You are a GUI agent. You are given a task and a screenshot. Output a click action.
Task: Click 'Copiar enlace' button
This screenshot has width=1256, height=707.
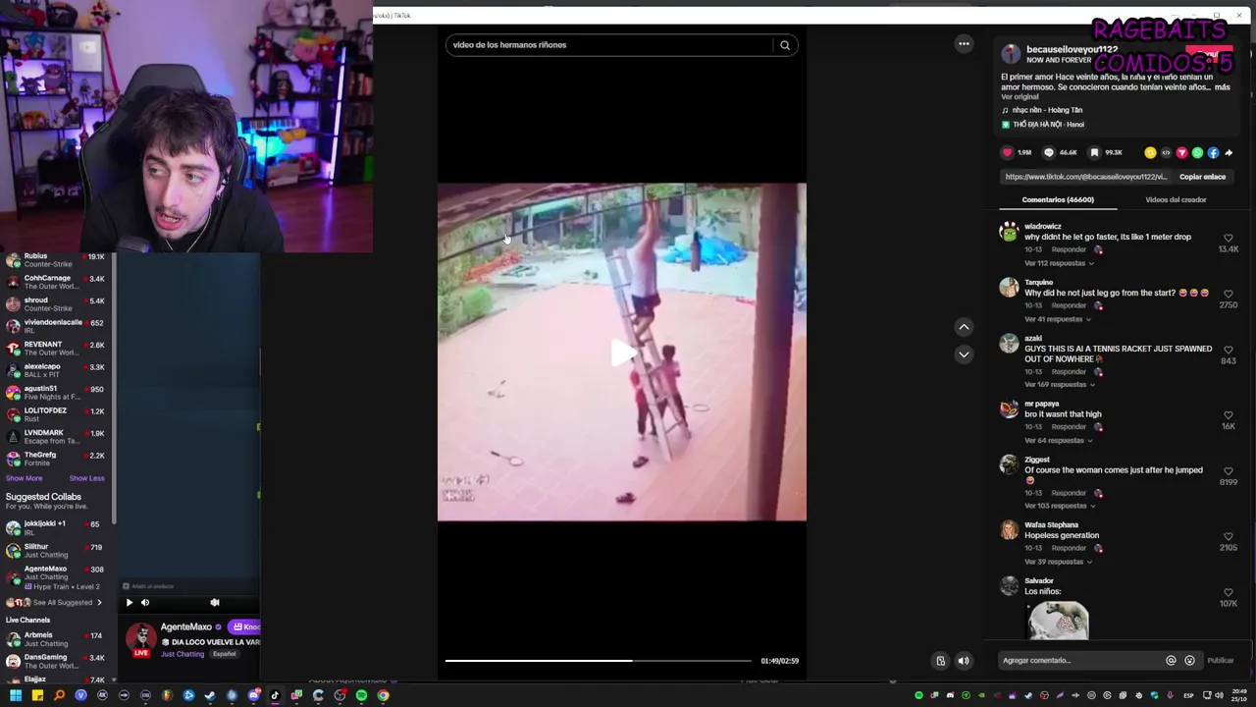point(1202,177)
